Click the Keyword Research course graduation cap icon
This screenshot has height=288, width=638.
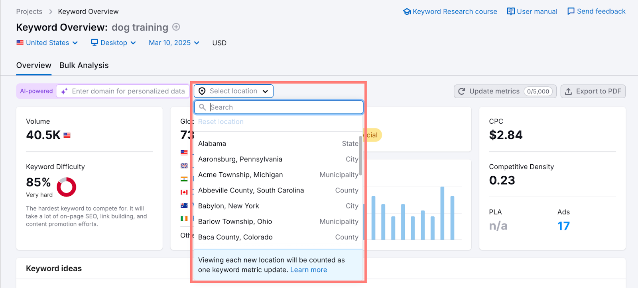(407, 12)
